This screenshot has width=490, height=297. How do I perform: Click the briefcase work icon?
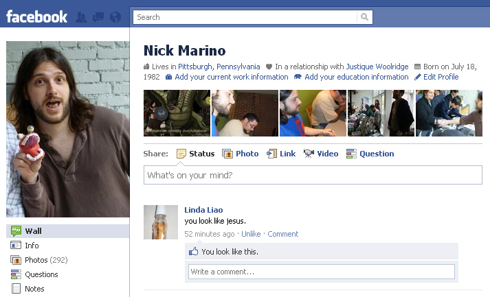click(x=169, y=77)
